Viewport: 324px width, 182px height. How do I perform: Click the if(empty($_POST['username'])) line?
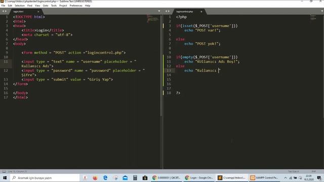(207, 57)
